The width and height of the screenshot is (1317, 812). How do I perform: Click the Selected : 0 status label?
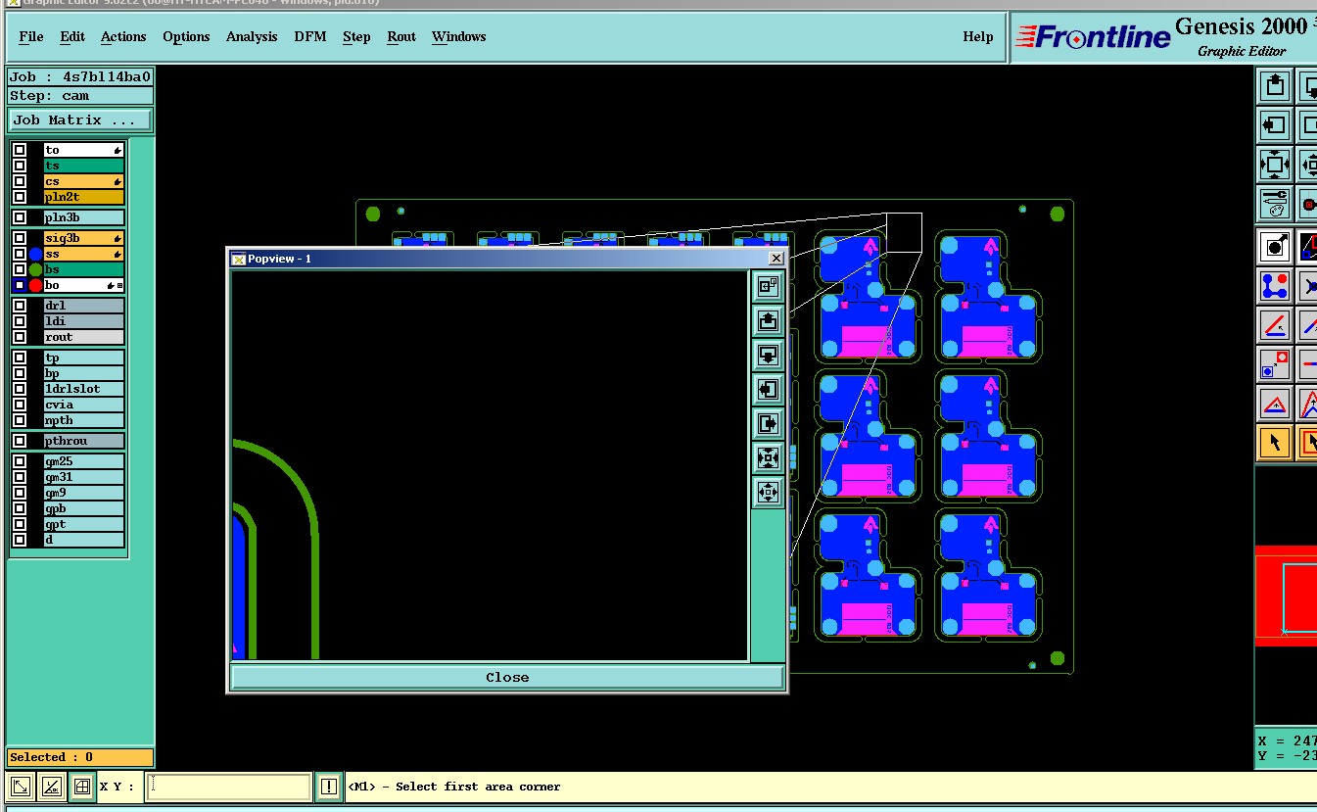tap(80, 757)
